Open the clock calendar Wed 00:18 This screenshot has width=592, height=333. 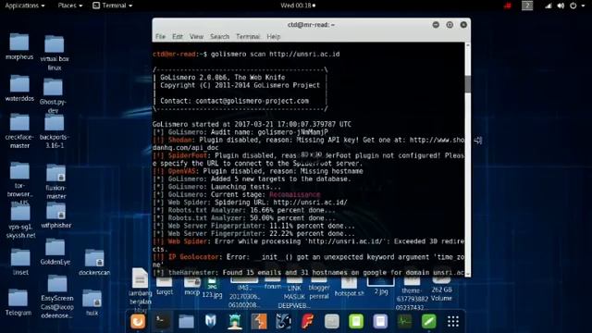pos(298,6)
